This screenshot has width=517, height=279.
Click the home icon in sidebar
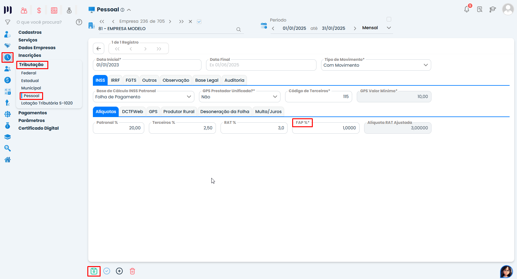point(8,159)
